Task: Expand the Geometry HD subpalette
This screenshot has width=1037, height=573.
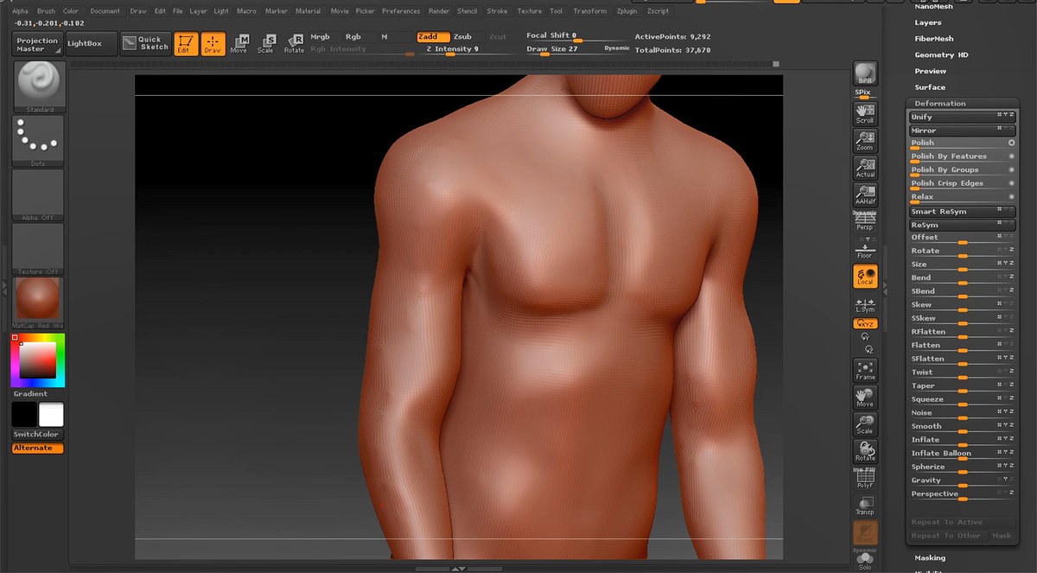Action: (941, 54)
